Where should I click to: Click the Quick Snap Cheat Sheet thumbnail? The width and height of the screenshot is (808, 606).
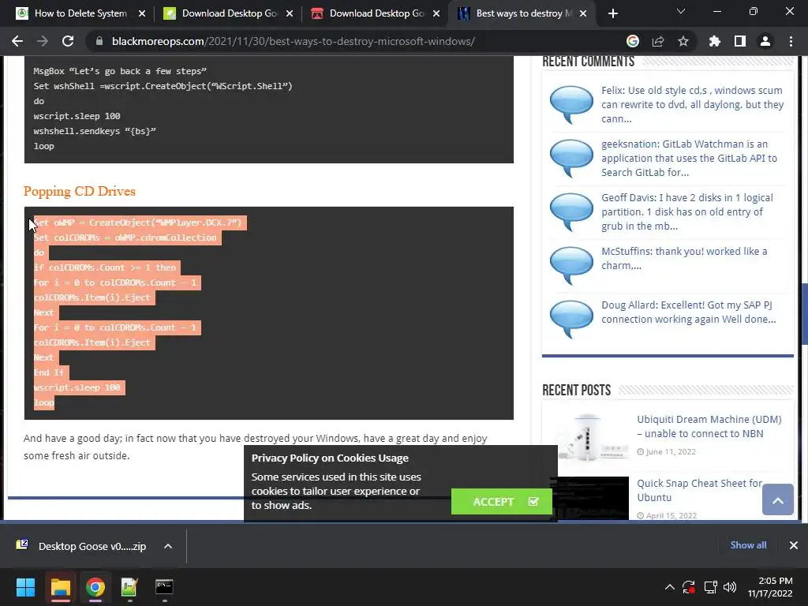pyautogui.click(x=589, y=498)
